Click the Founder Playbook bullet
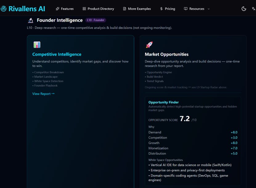256x188 pixels. (45, 85)
